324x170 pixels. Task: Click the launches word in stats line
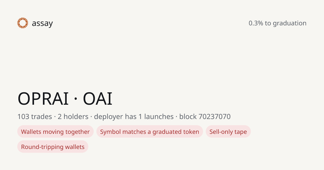[x=159, y=117]
